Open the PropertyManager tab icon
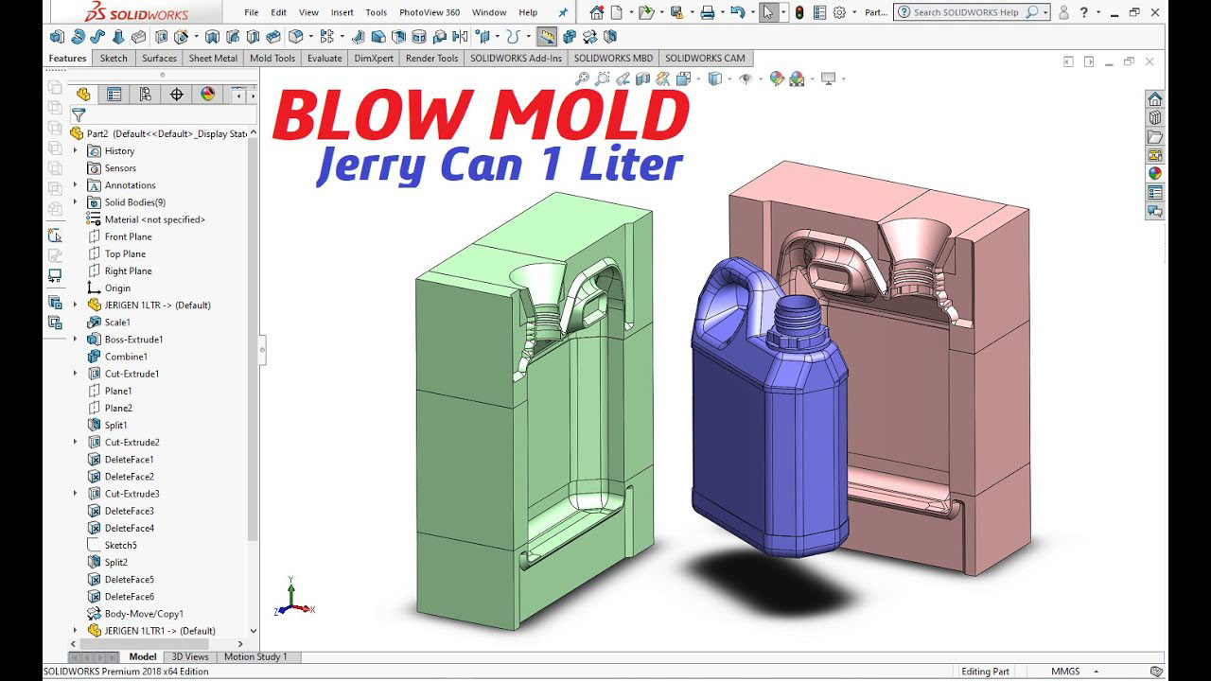This screenshot has height=681, width=1211. [x=114, y=95]
